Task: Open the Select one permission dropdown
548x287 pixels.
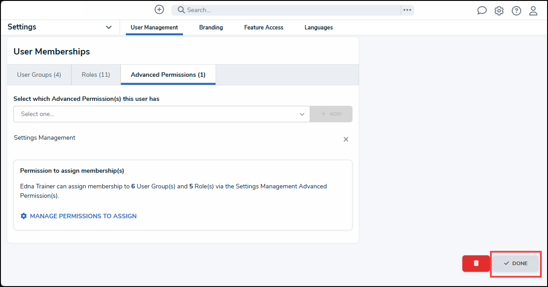Action: 162,114
